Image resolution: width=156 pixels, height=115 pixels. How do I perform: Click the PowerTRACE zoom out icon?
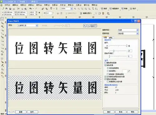click(88, 26)
